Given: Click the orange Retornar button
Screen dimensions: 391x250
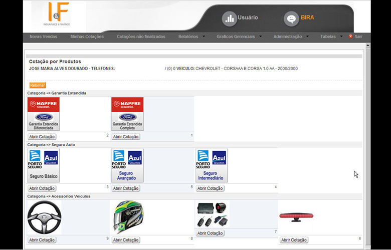Looking at the screenshot, I should [38, 85].
